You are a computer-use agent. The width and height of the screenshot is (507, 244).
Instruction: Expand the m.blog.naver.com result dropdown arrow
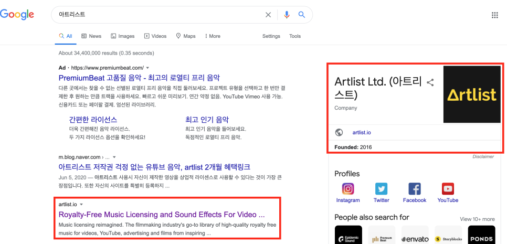114,157
